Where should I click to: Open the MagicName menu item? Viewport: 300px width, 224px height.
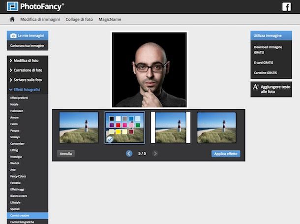110,19
